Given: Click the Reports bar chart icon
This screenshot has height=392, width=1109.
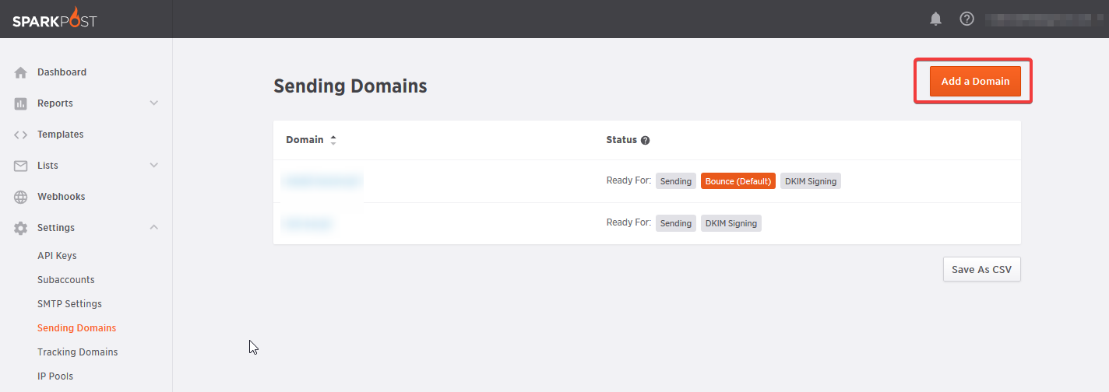Looking at the screenshot, I should 21,103.
